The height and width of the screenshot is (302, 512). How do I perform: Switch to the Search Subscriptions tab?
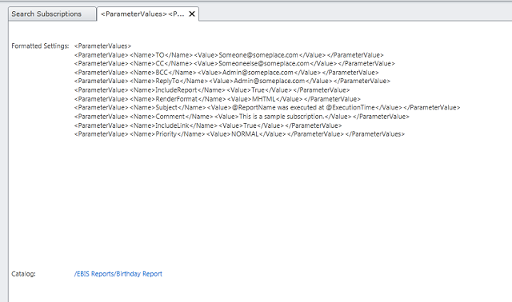pyautogui.click(x=52, y=14)
